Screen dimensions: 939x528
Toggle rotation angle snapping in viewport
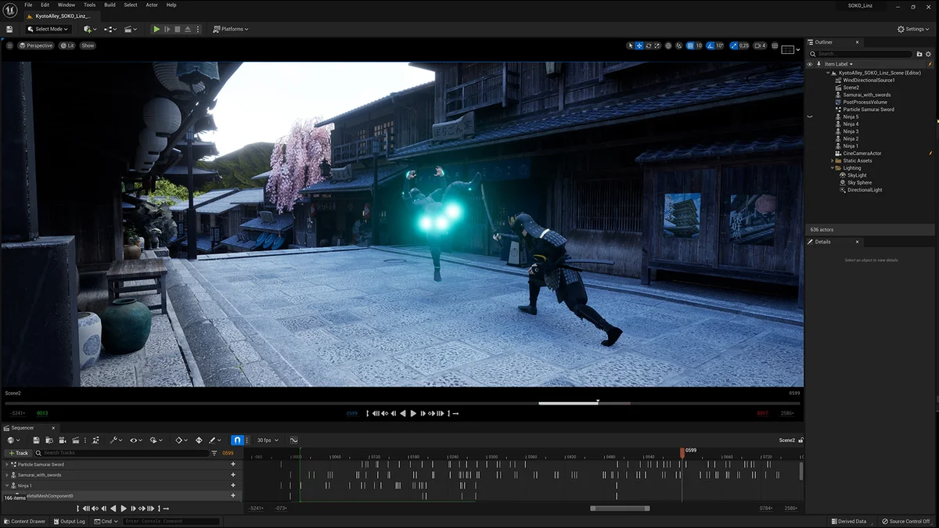711,45
